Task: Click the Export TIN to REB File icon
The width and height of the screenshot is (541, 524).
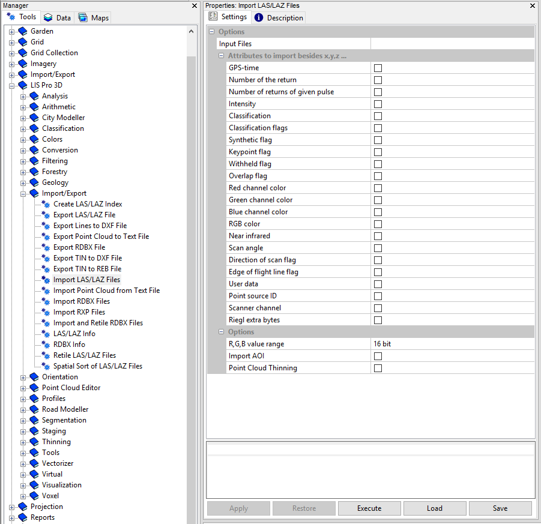Action: [46, 269]
